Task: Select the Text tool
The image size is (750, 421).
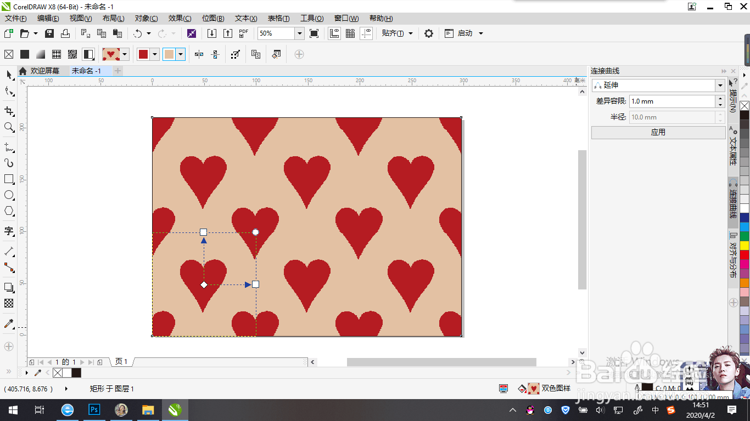Action: (x=9, y=231)
